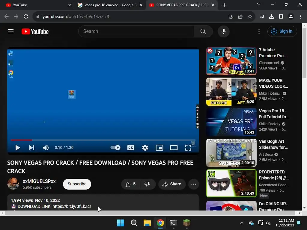Click the horizontal scrollbar at bottom

(150, 213)
